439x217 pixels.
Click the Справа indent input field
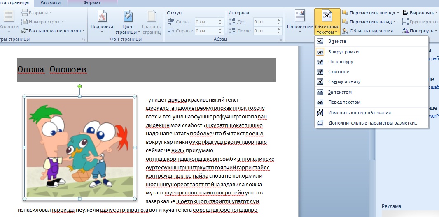pos(206,31)
